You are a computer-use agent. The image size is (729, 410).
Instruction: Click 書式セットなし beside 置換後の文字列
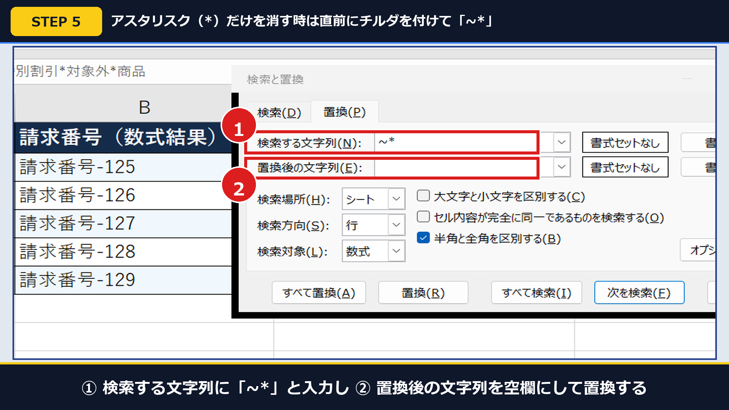(625, 167)
